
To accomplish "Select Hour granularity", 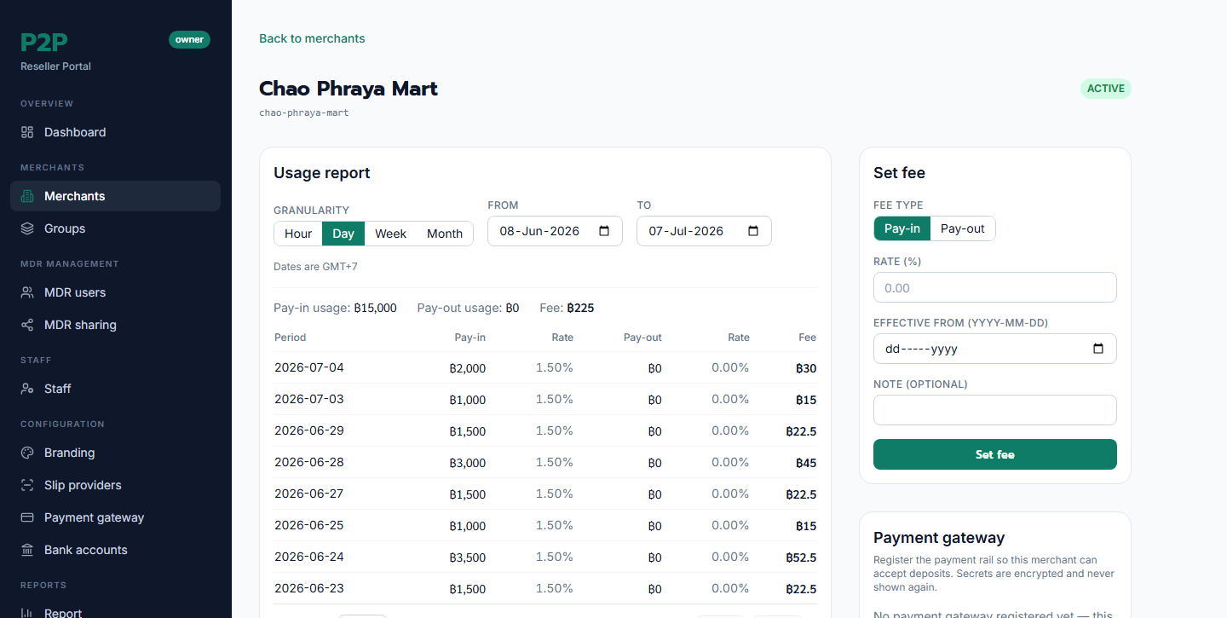I will click(x=298, y=234).
